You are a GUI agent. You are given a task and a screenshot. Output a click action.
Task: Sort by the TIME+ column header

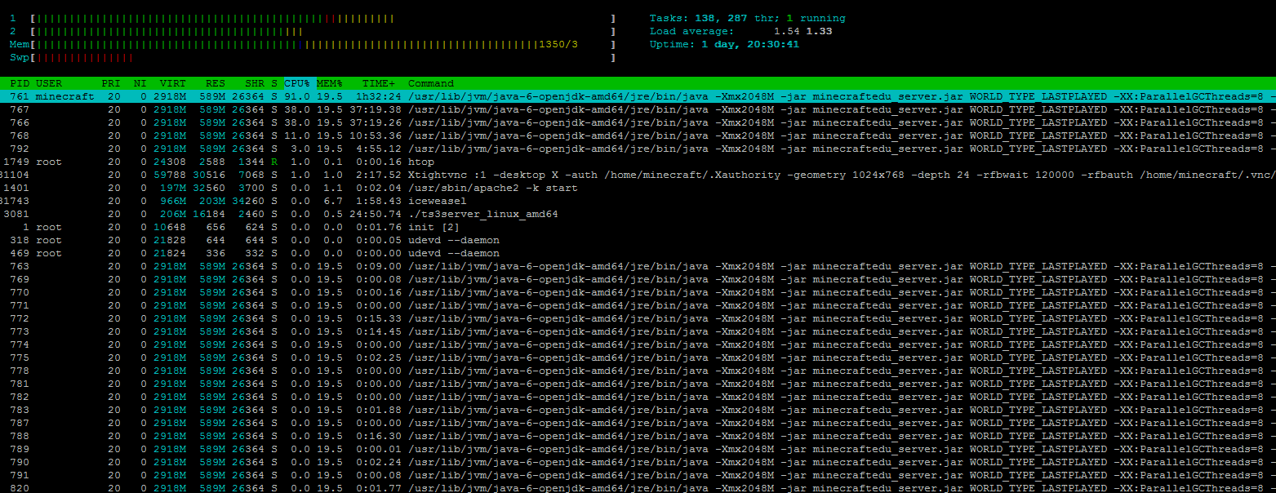pos(379,83)
